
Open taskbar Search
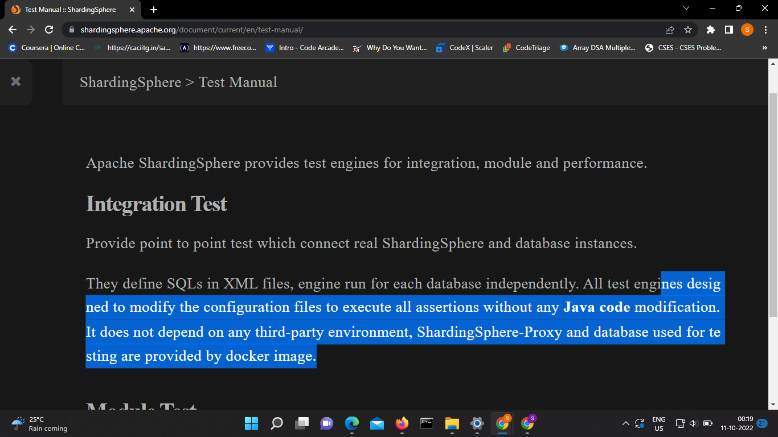point(276,423)
